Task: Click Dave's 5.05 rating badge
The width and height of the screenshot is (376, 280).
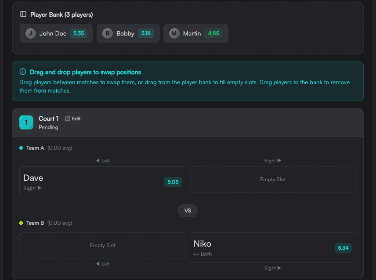Action: point(173,182)
